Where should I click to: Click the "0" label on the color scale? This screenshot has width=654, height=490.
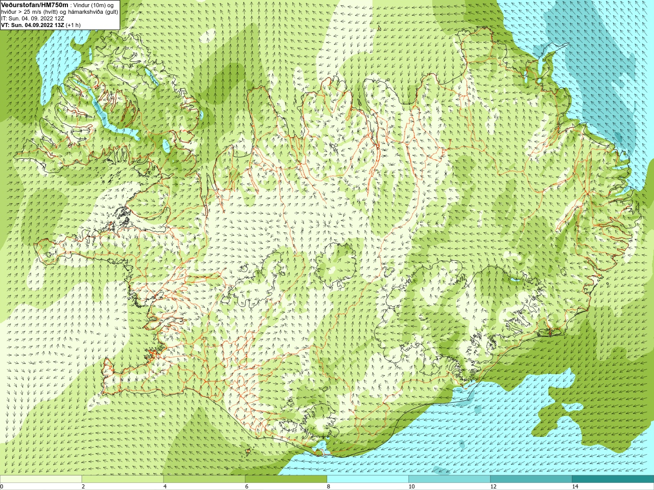click(2, 486)
